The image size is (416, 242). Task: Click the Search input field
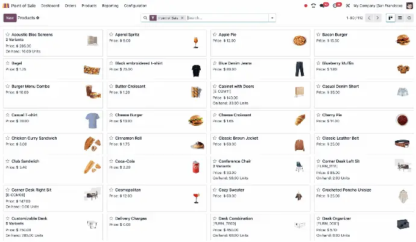226,18
